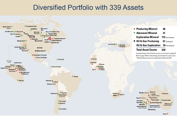
Task: Click the 'Bald Mountain' label in Nevada inset
Action: click(x=25, y=72)
